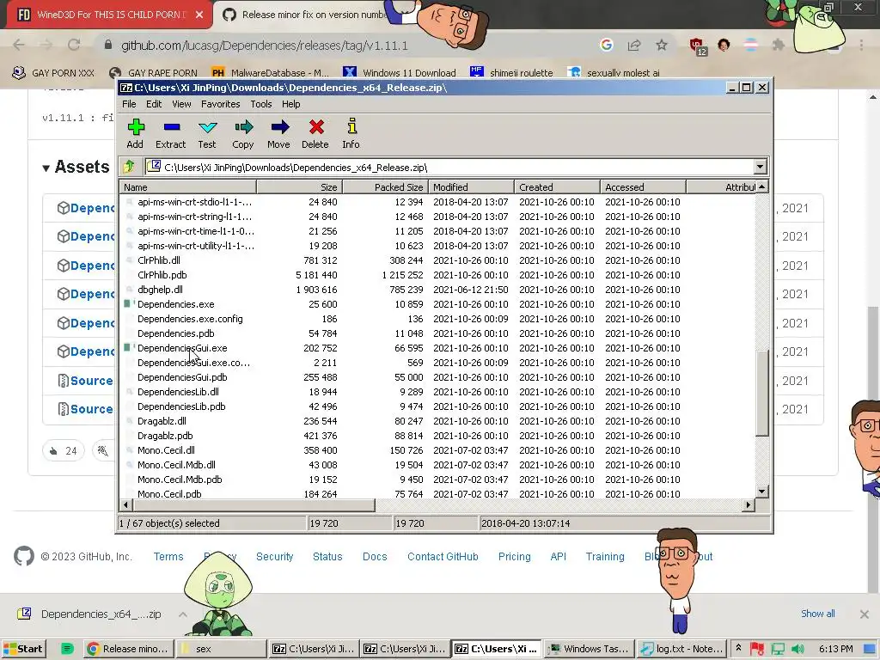Click the uBlock extension icon

pyautogui.click(x=698, y=46)
